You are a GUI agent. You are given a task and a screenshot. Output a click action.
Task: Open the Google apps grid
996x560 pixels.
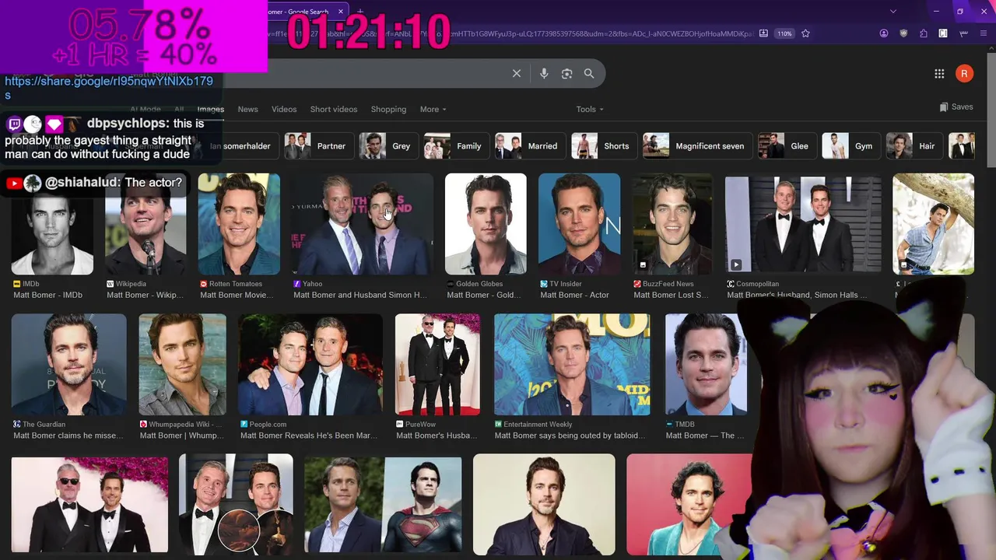939,73
